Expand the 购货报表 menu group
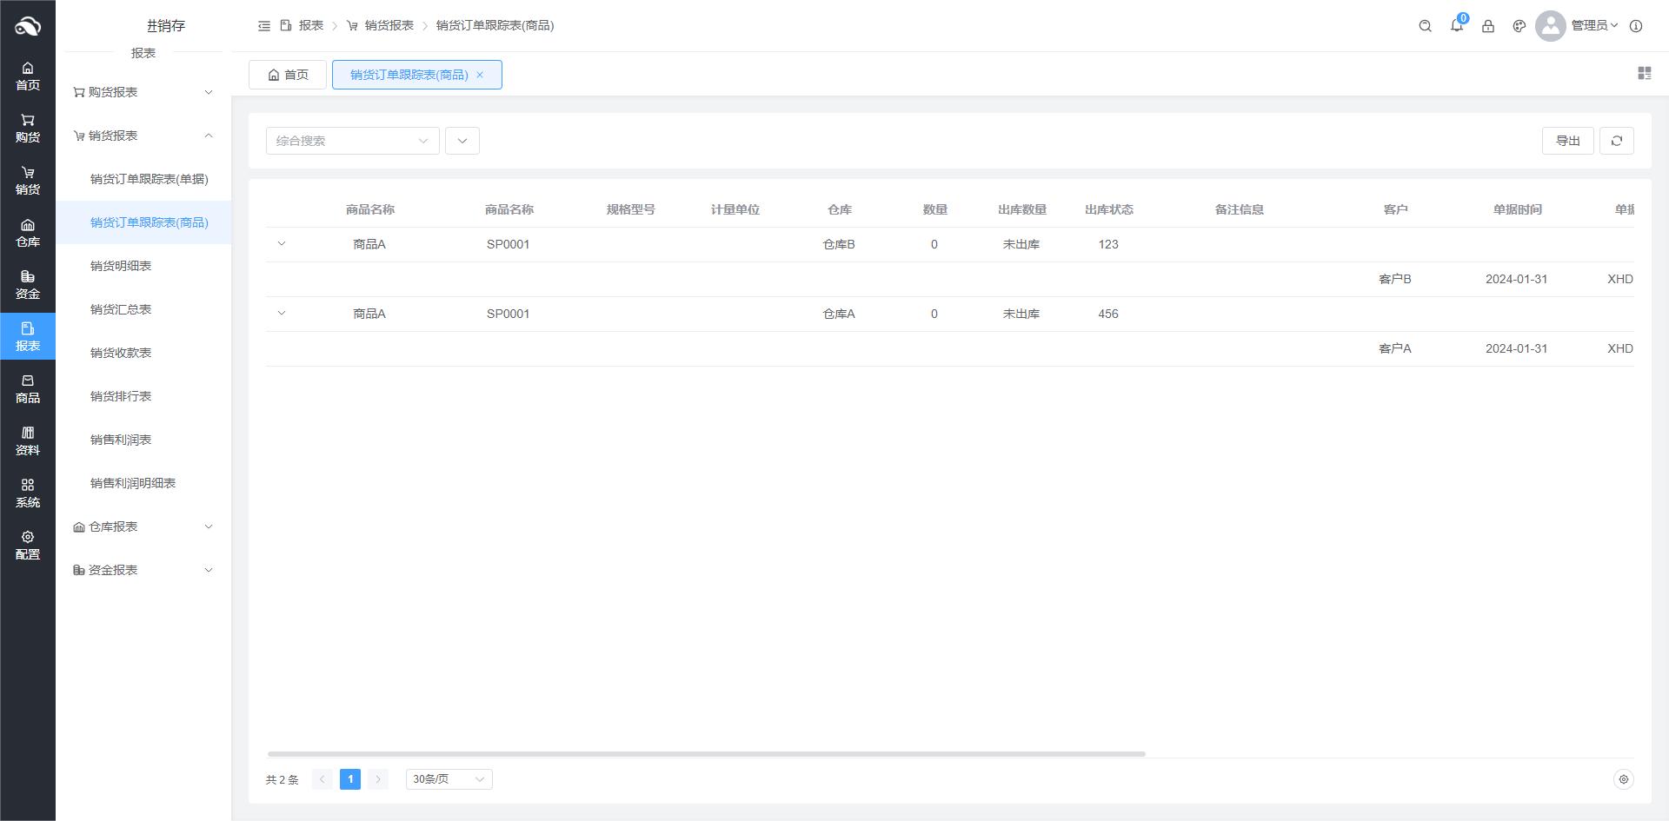The width and height of the screenshot is (1669, 821). pos(143,92)
